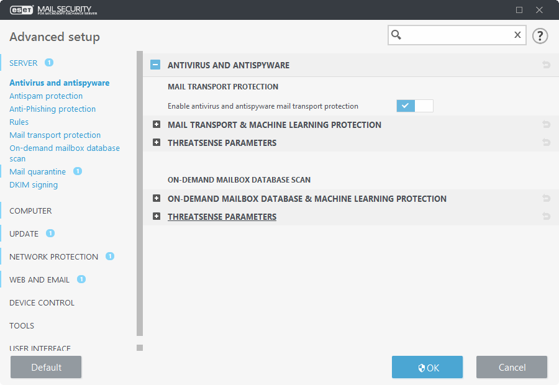Click the badge beside NETWORK PROTECTION
This screenshot has height=385, width=559.
(109, 256)
